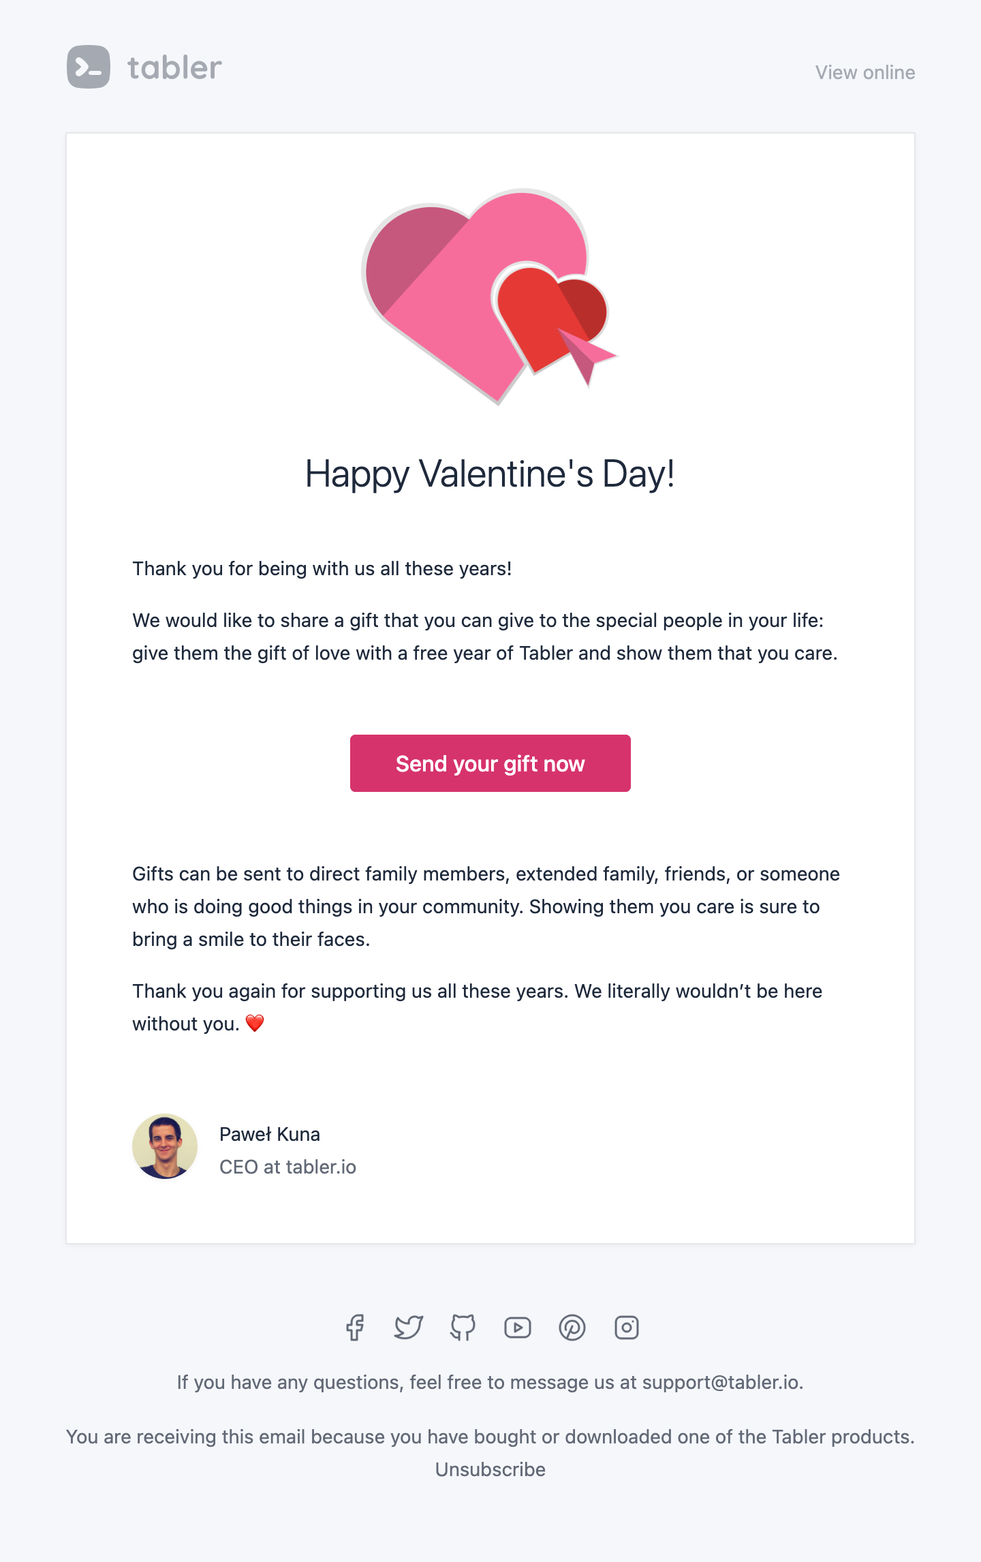Click the tabler wordmark text
Image resolution: width=981 pixels, height=1562 pixels.
tap(174, 67)
